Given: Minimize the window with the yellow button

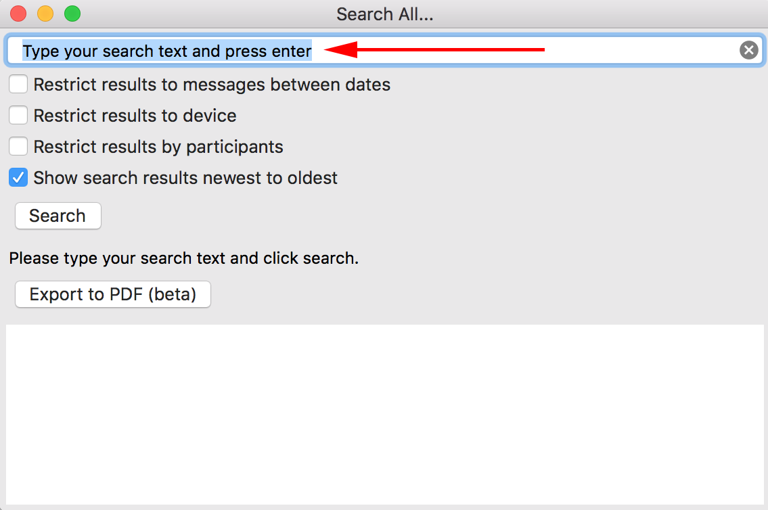Looking at the screenshot, I should pos(45,13).
